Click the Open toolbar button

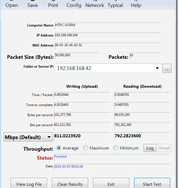(x=12, y=5)
